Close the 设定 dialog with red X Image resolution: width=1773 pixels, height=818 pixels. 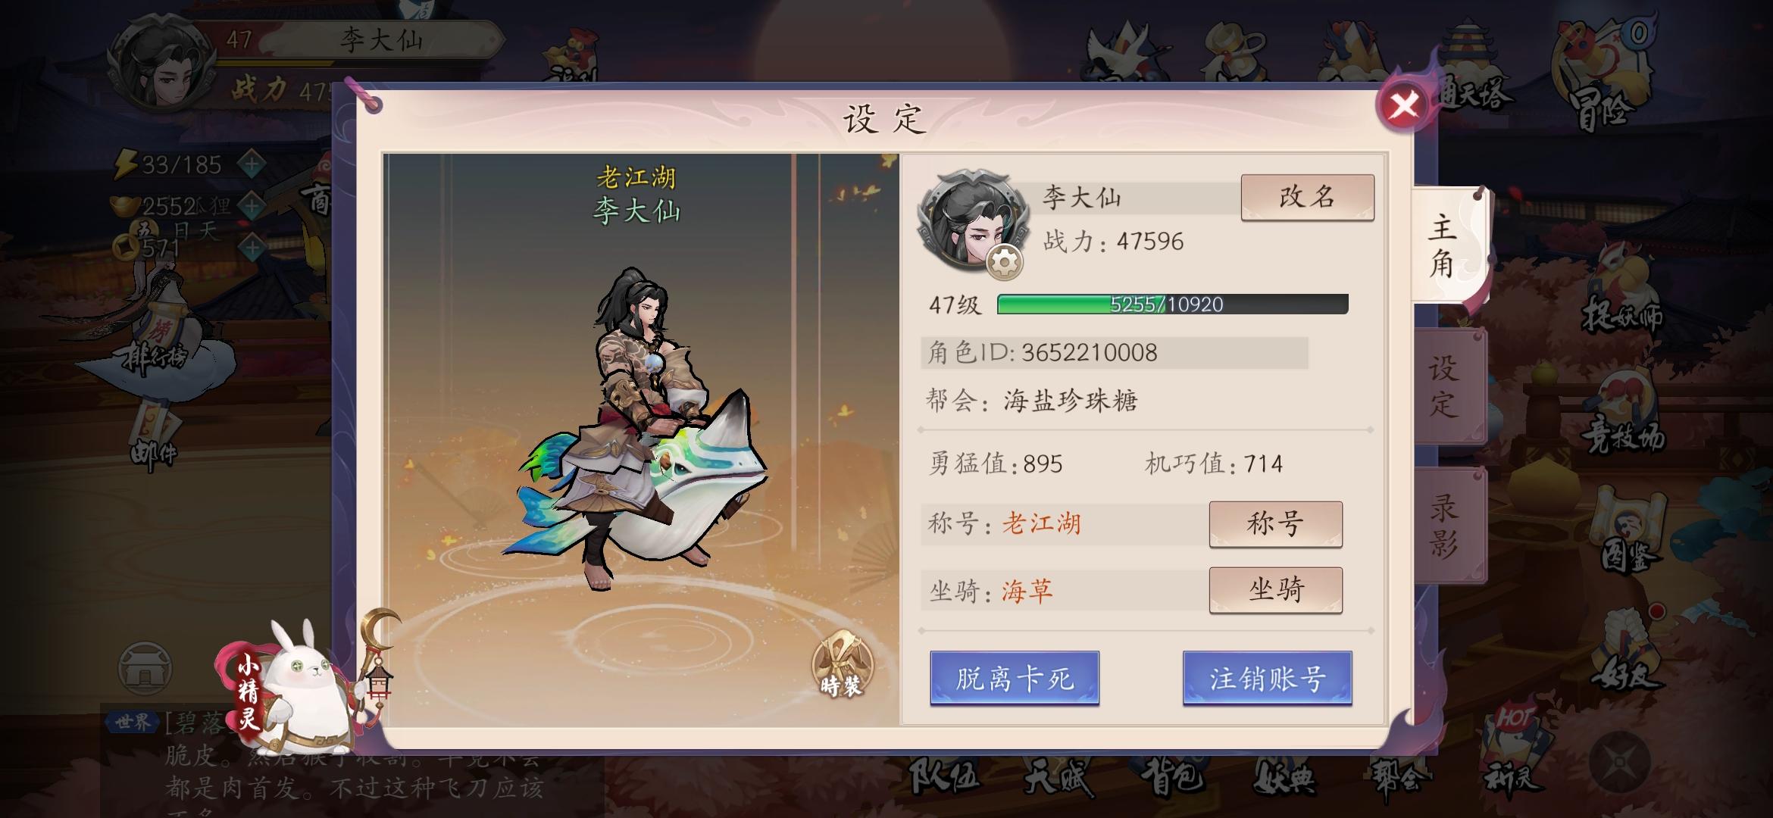coord(1402,105)
